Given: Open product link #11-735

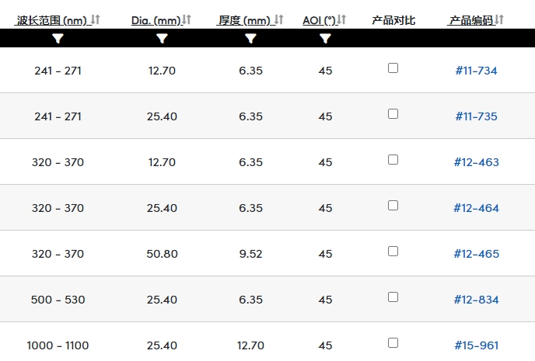Looking at the screenshot, I should [x=477, y=116].
